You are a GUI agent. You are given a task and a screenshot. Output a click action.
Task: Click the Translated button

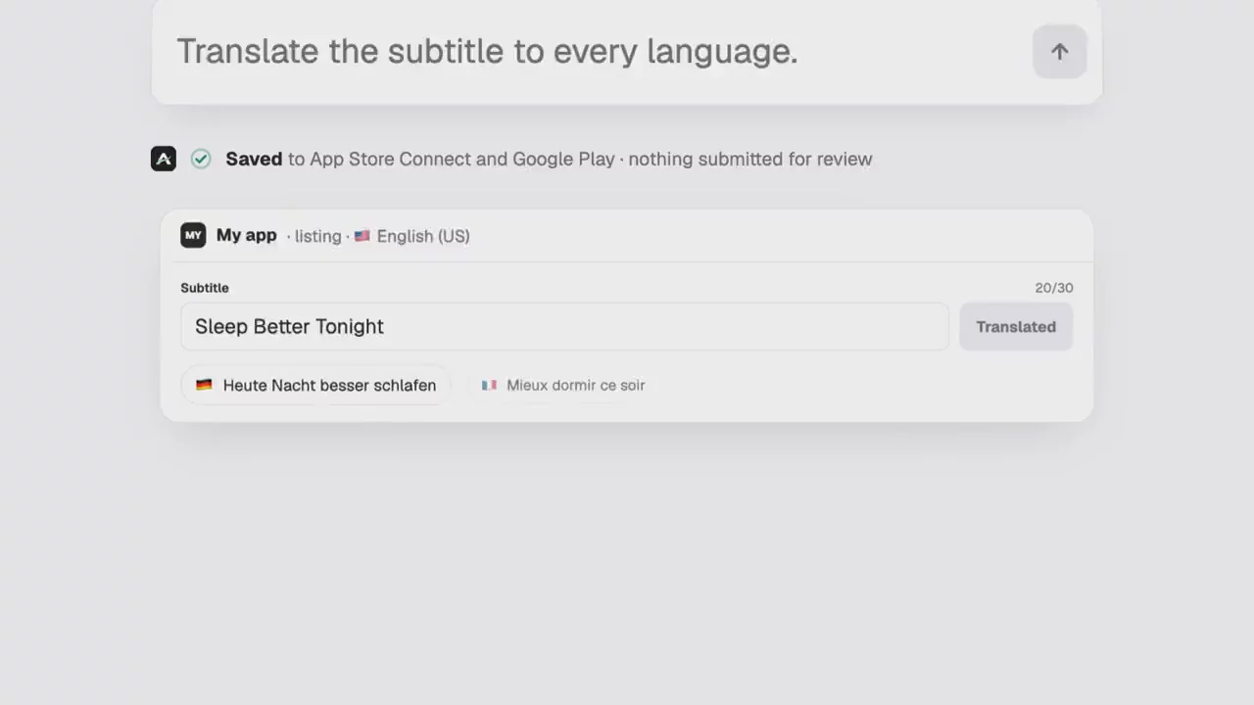click(x=1016, y=326)
